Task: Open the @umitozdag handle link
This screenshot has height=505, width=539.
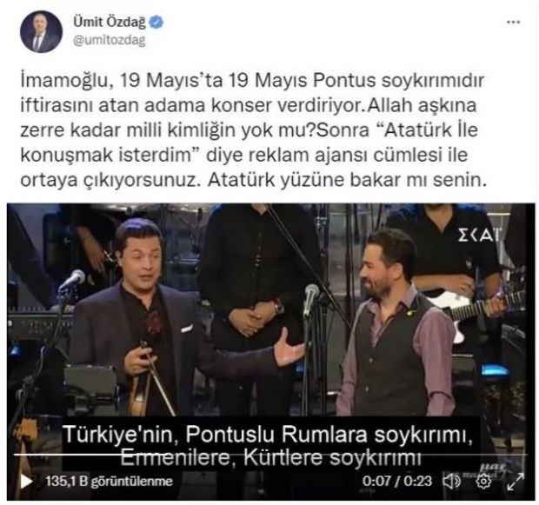Action: (x=110, y=40)
